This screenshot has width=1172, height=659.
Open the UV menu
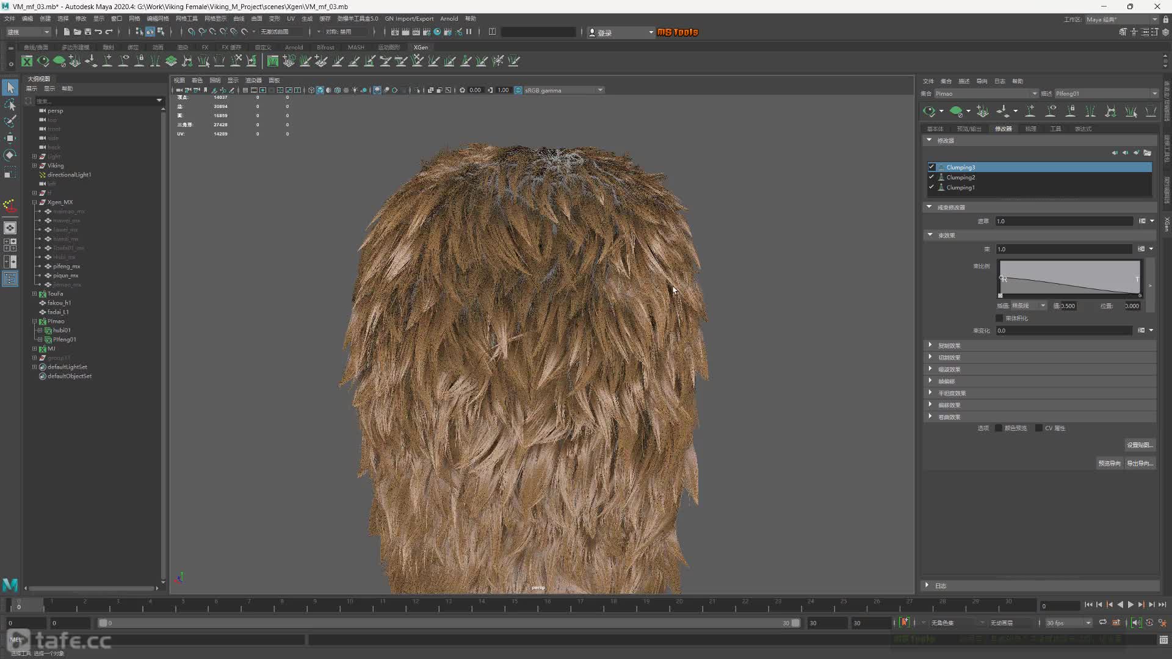[291, 19]
